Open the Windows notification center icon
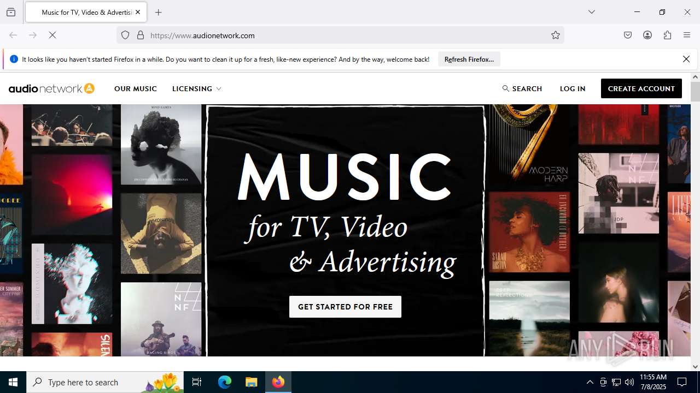Image resolution: width=700 pixels, height=393 pixels. pos(682,382)
